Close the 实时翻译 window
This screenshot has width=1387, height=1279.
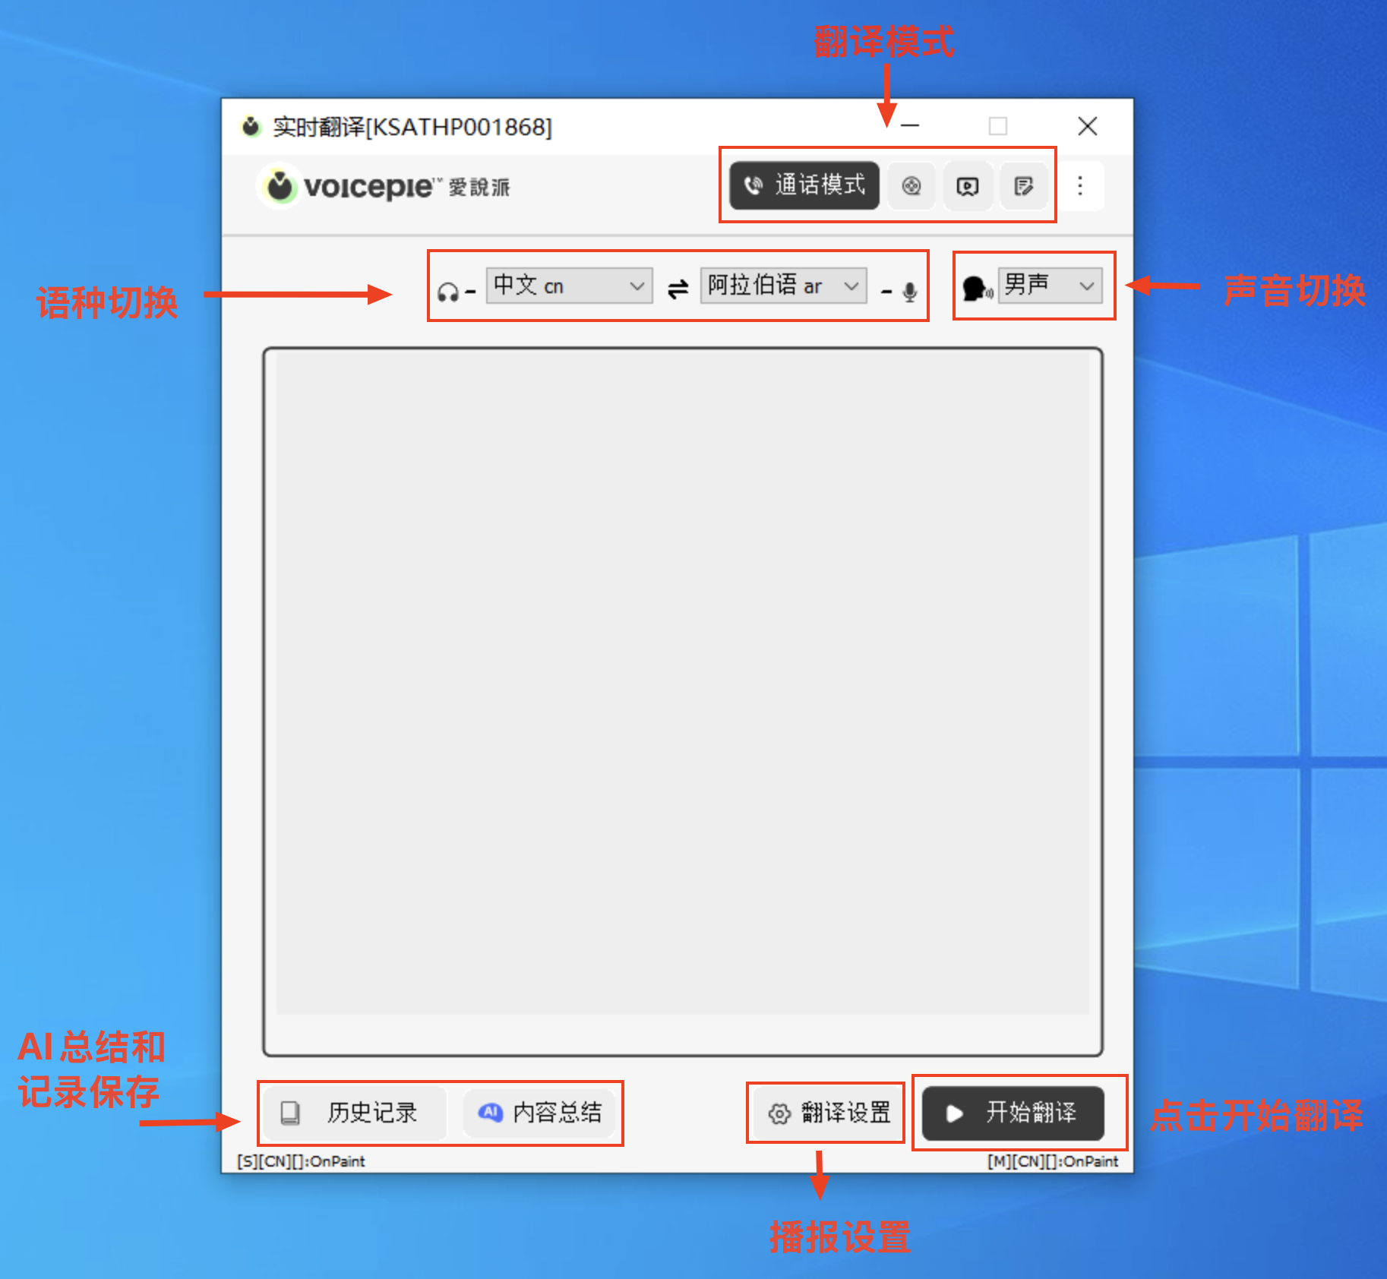coord(1087,126)
